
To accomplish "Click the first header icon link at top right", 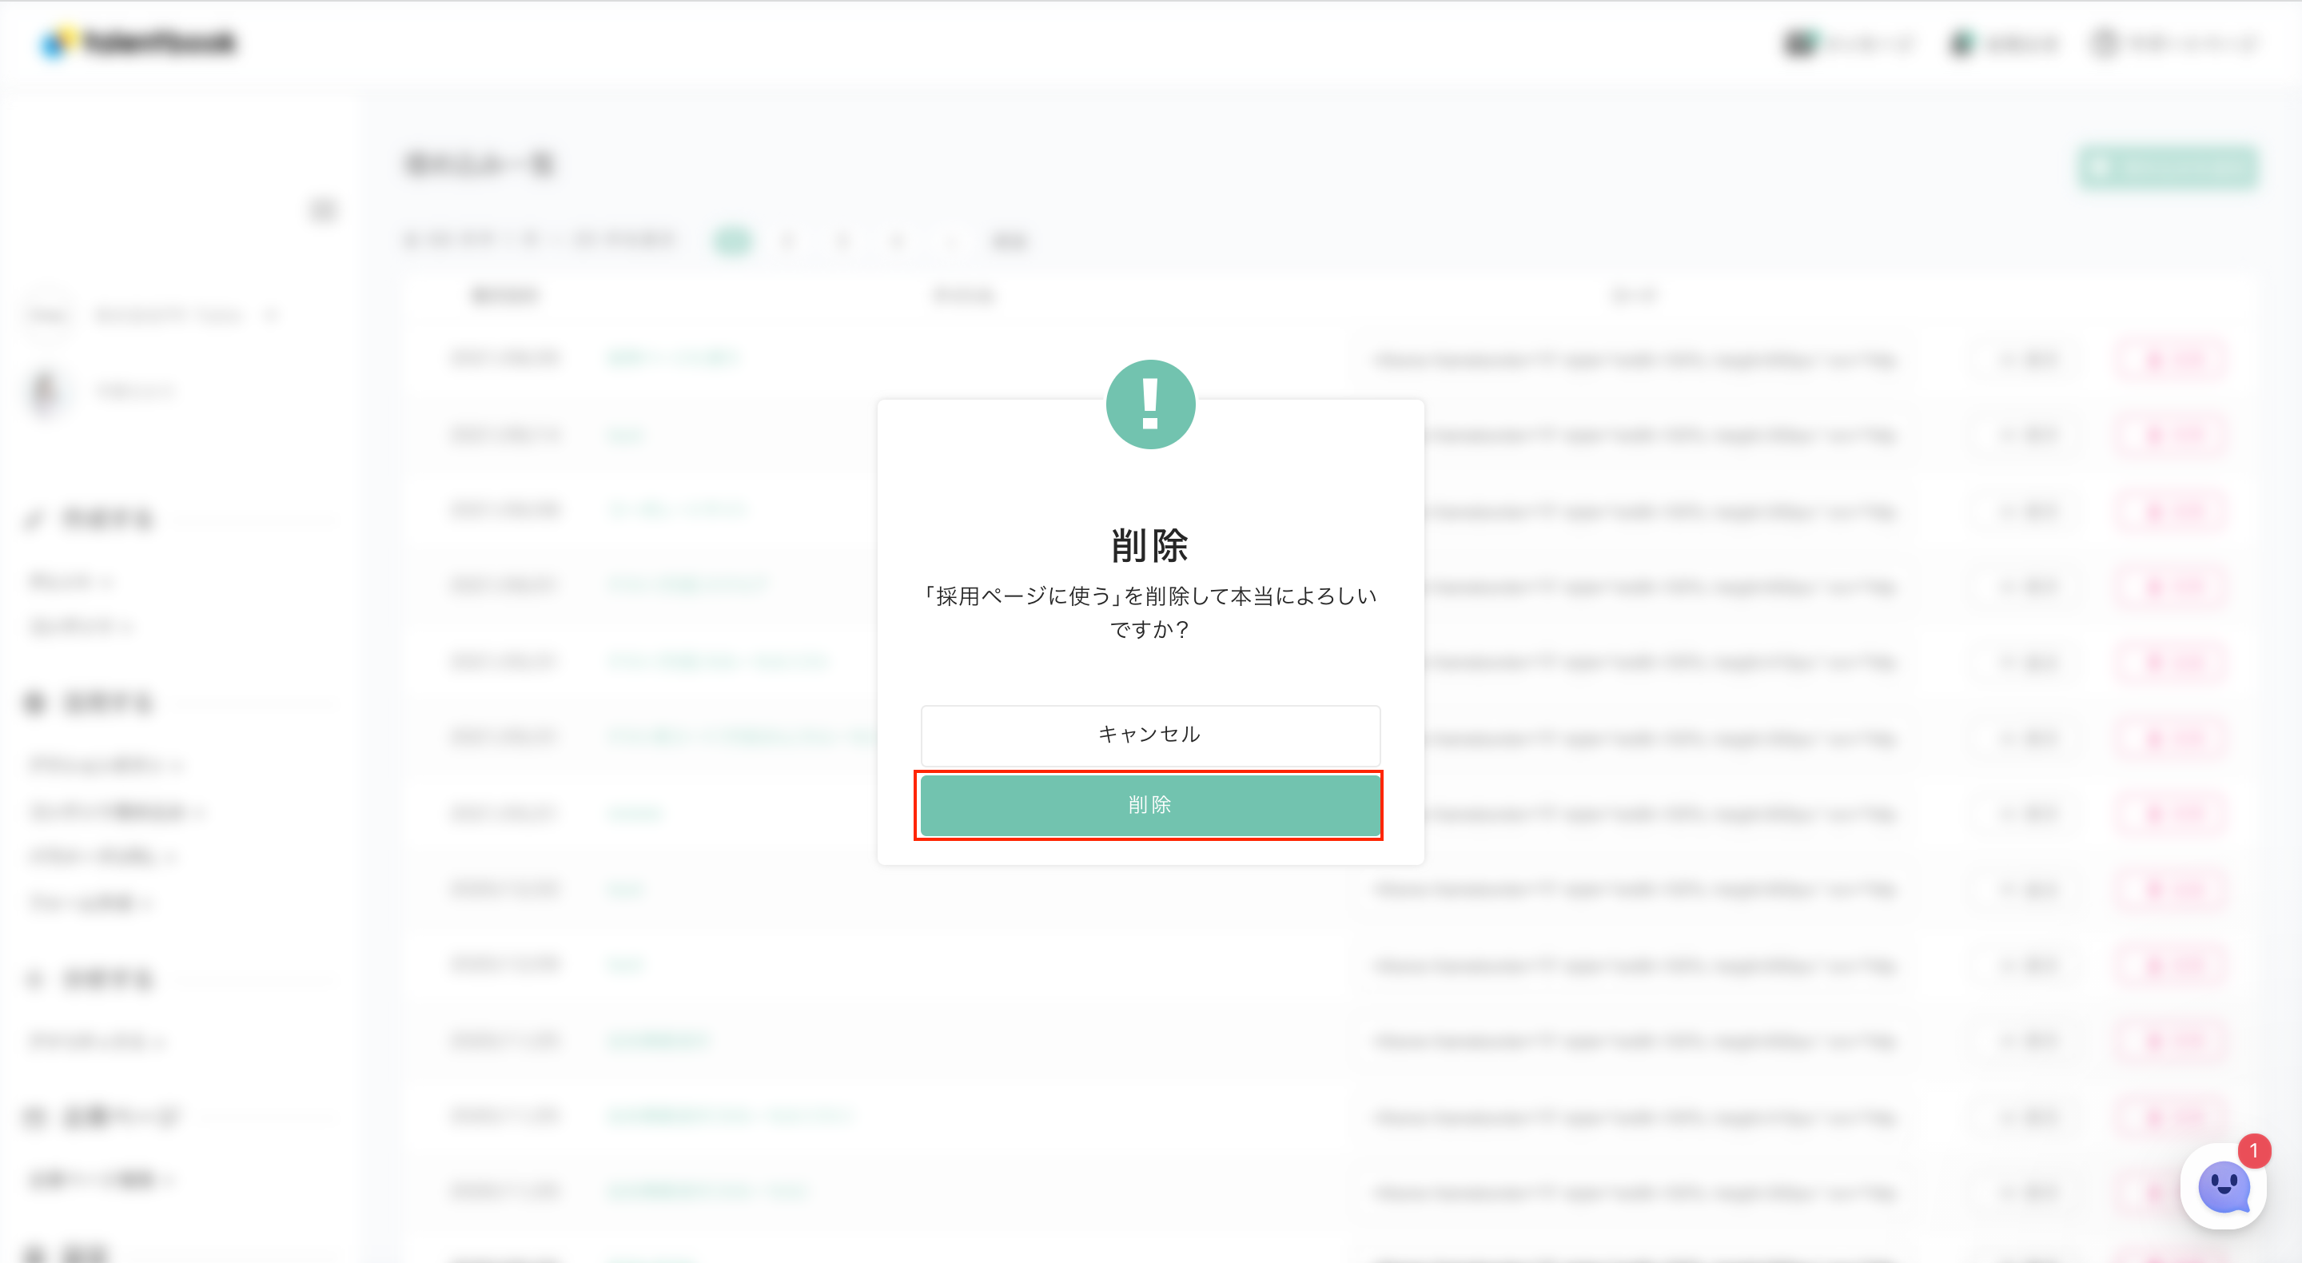I will 1848,43.
